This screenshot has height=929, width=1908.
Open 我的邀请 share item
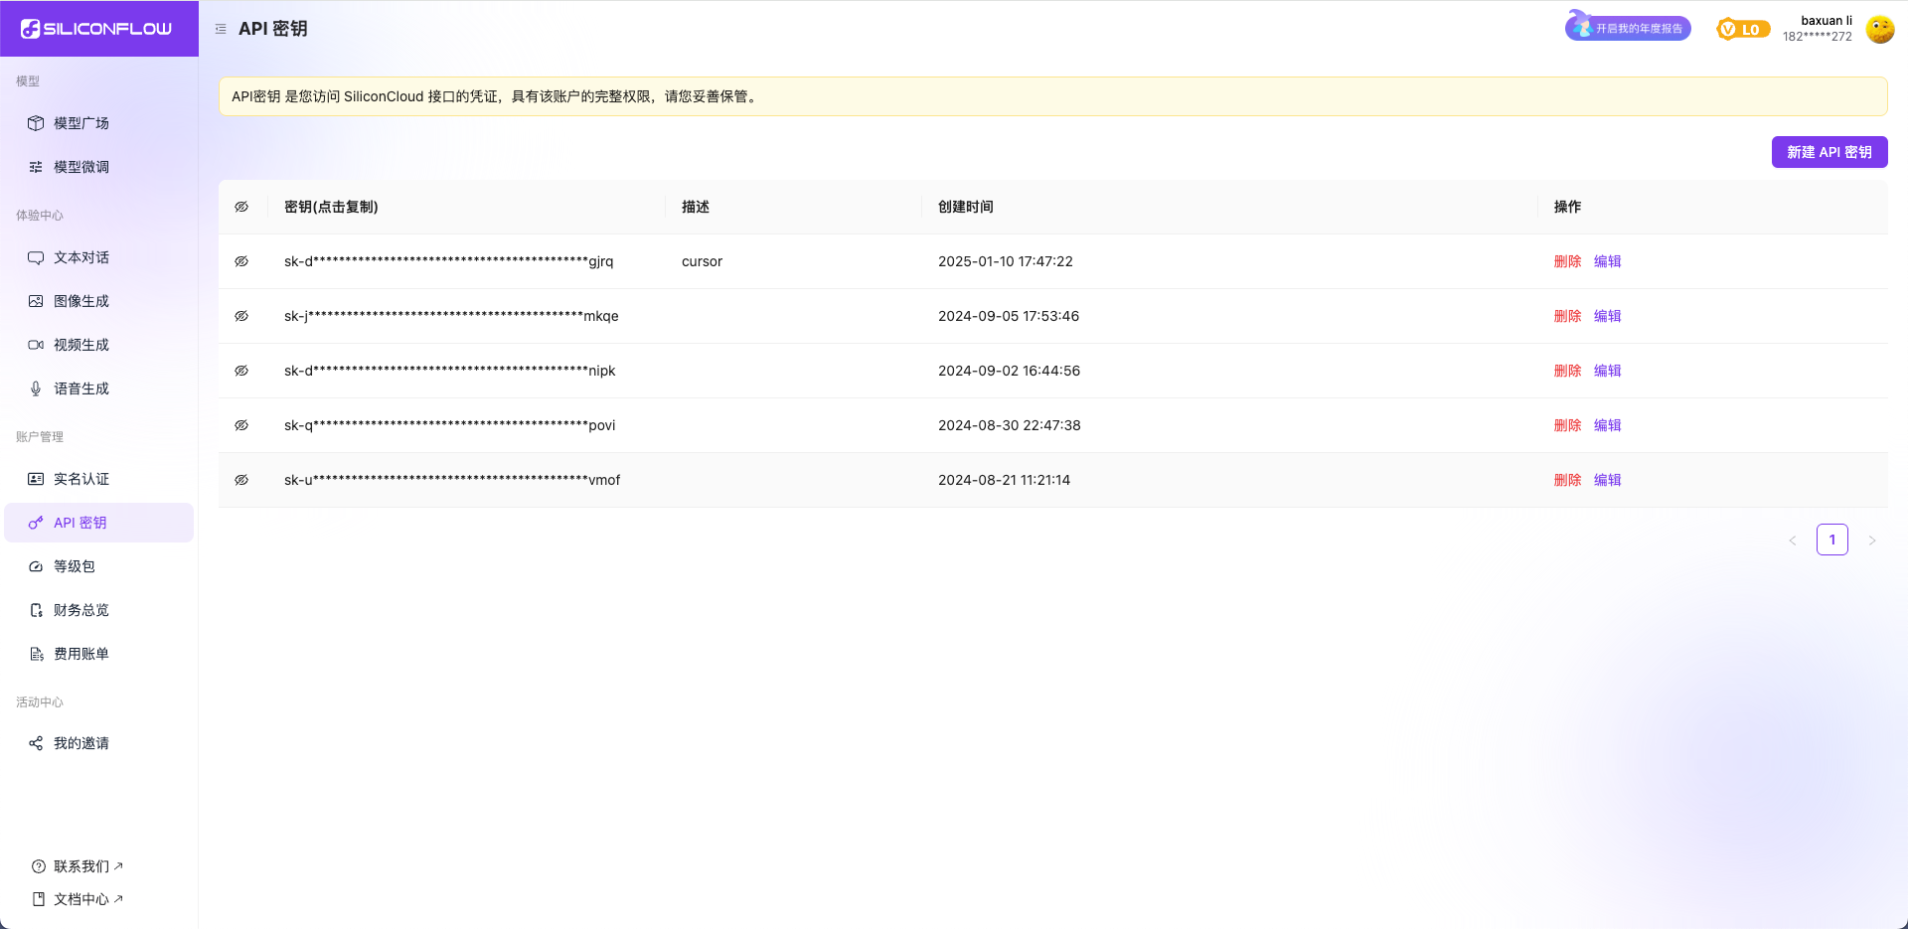[81, 743]
